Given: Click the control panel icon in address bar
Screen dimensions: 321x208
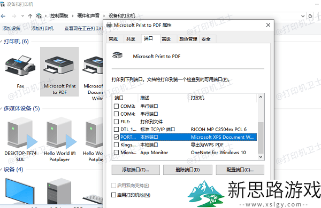Looking at the screenshot, I should (39, 15).
